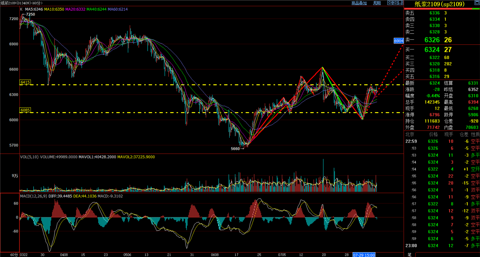The image size is (480, 257).
Task: Click the 6904 price target label
Action: tap(399, 41)
